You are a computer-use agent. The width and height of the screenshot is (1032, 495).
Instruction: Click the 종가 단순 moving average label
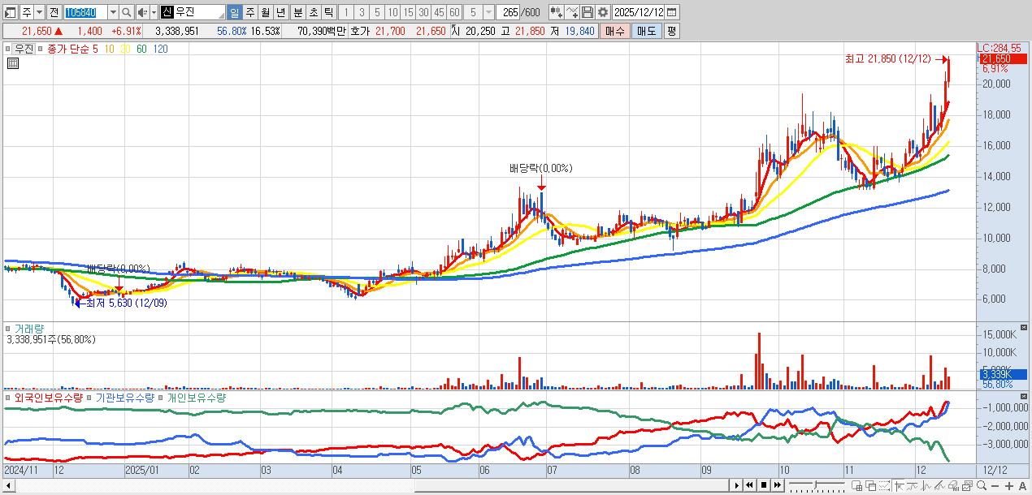pos(68,49)
